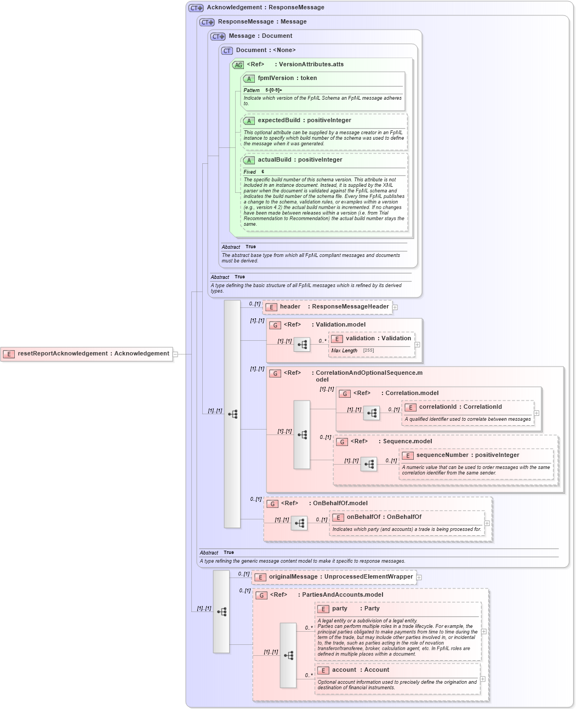This screenshot has width=576, height=709.
Task: Expand the onBehalfOf element node
Action: click(x=487, y=523)
